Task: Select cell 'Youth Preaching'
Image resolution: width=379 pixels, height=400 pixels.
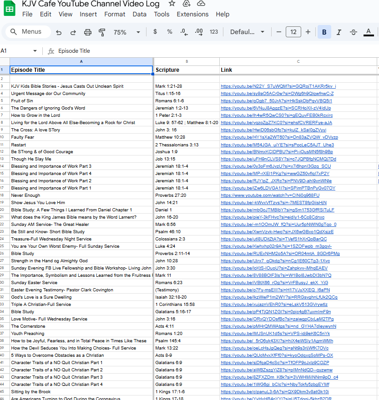Action: pyautogui.click(x=81, y=334)
